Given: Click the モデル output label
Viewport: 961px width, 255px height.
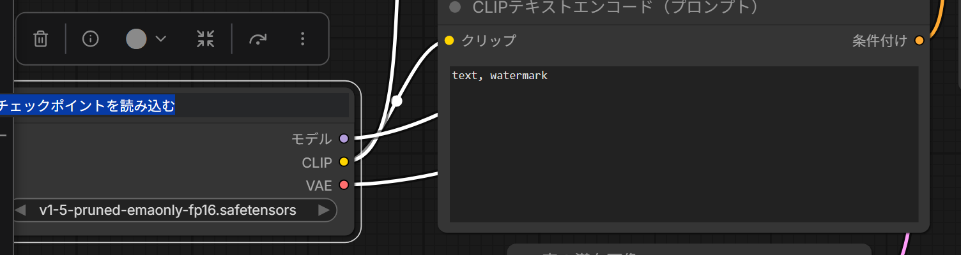Looking at the screenshot, I should click(312, 138).
